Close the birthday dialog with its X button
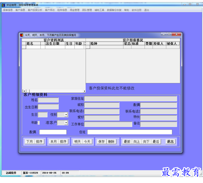The image size is (203, 183). pos(177,34)
